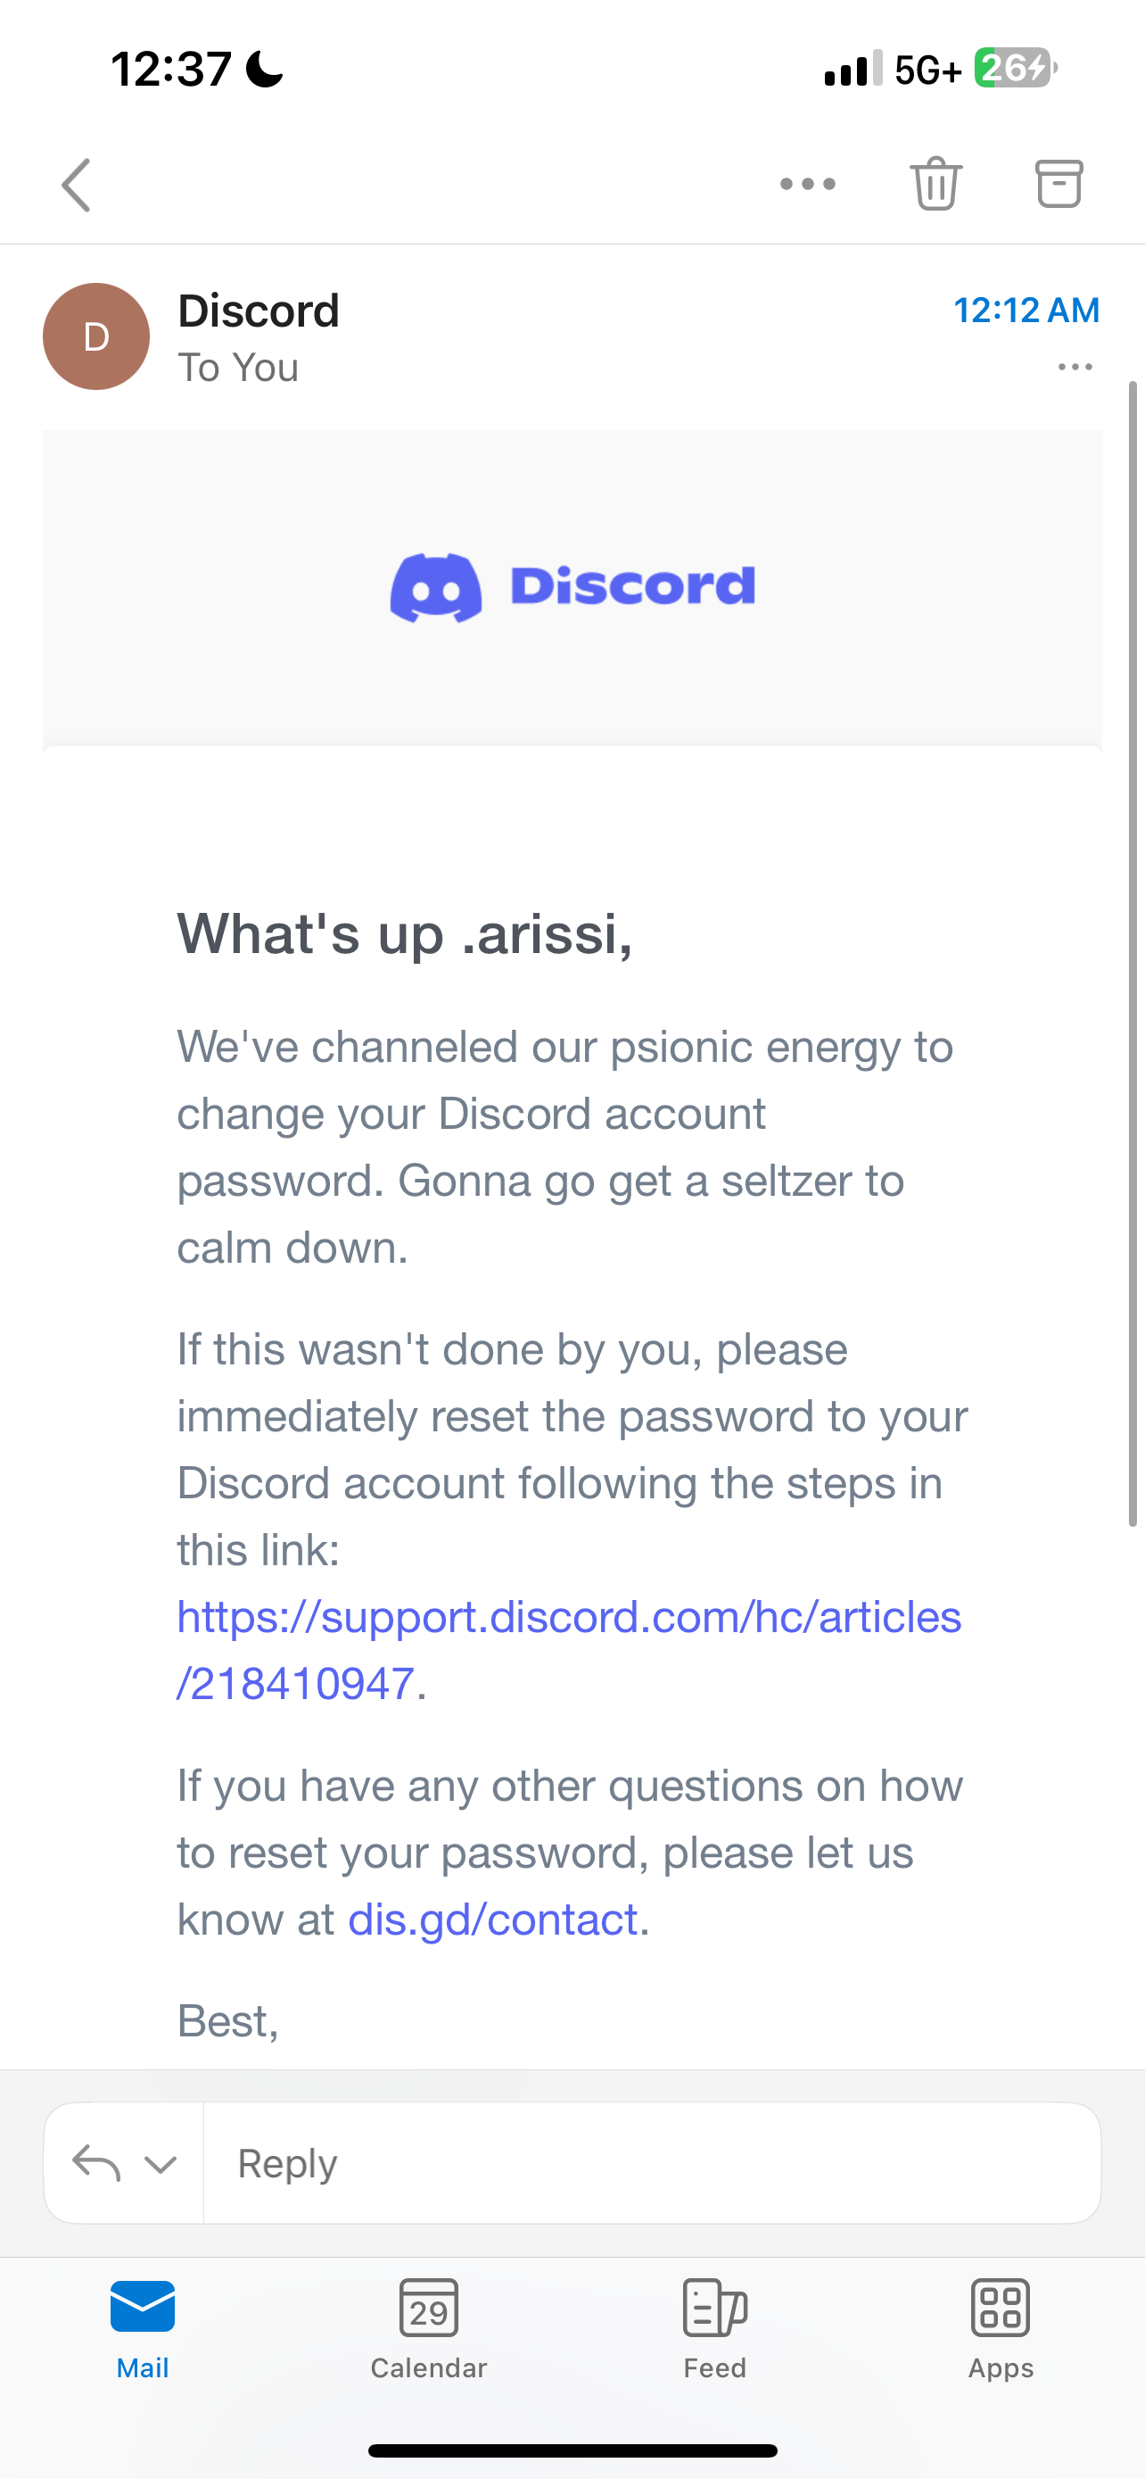Open the Calendar tab
This screenshot has width=1145, height=2479.
(429, 2329)
